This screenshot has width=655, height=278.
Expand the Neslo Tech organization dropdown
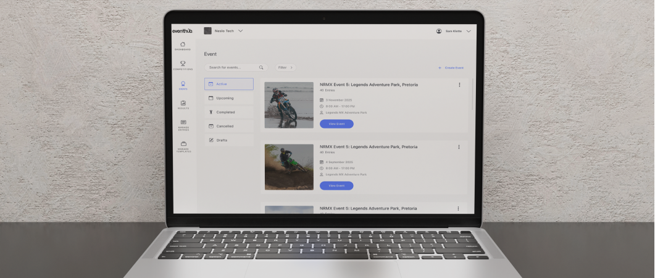pos(240,31)
